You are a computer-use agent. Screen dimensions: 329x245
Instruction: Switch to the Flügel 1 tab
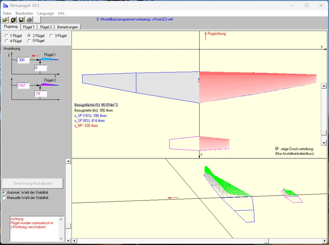click(x=29, y=27)
